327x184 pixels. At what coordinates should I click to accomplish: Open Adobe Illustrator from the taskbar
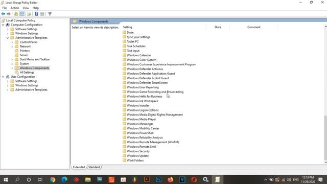pyautogui.click(x=147, y=179)
